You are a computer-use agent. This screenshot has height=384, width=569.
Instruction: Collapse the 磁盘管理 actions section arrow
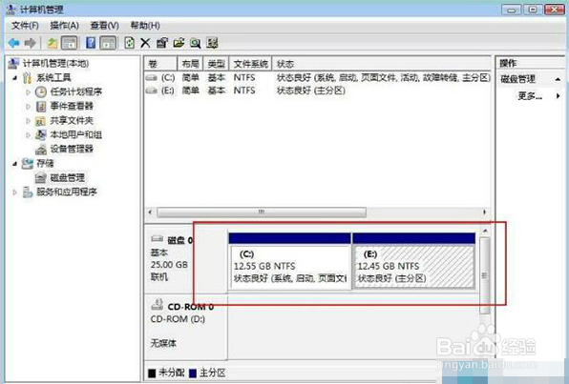[x=558, y=79]
